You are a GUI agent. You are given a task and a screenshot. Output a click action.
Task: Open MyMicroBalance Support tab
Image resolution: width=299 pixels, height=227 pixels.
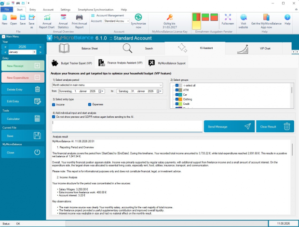click(x=167, y=63)
